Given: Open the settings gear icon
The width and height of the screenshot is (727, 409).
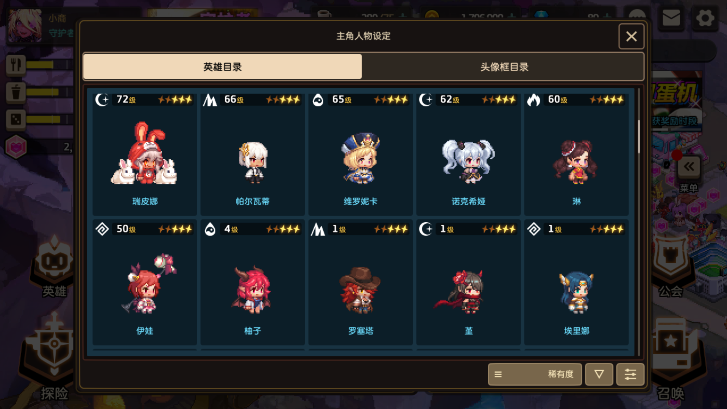Looking at the screenshot, I should (x=705, y=18).
